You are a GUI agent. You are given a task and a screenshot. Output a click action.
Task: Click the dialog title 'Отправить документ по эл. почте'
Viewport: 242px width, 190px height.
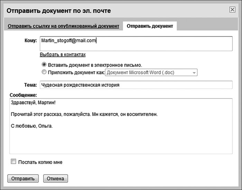point(59,11)
